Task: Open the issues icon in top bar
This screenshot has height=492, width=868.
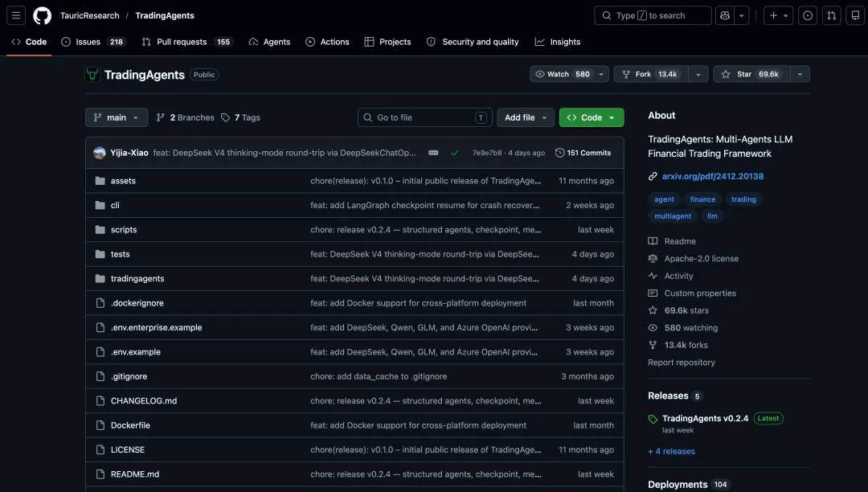Action: (808, 15)
